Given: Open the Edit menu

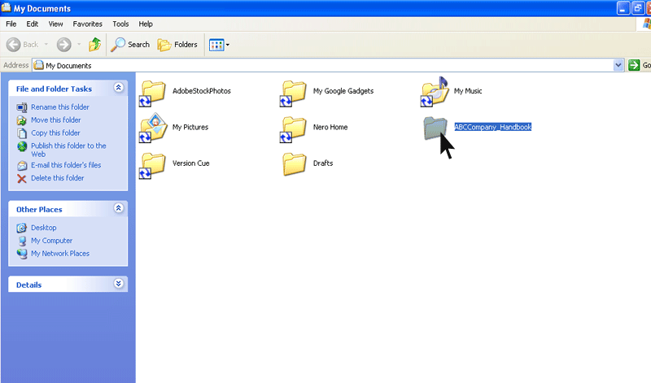Looking at the screenshot, I should click(33, 24).
